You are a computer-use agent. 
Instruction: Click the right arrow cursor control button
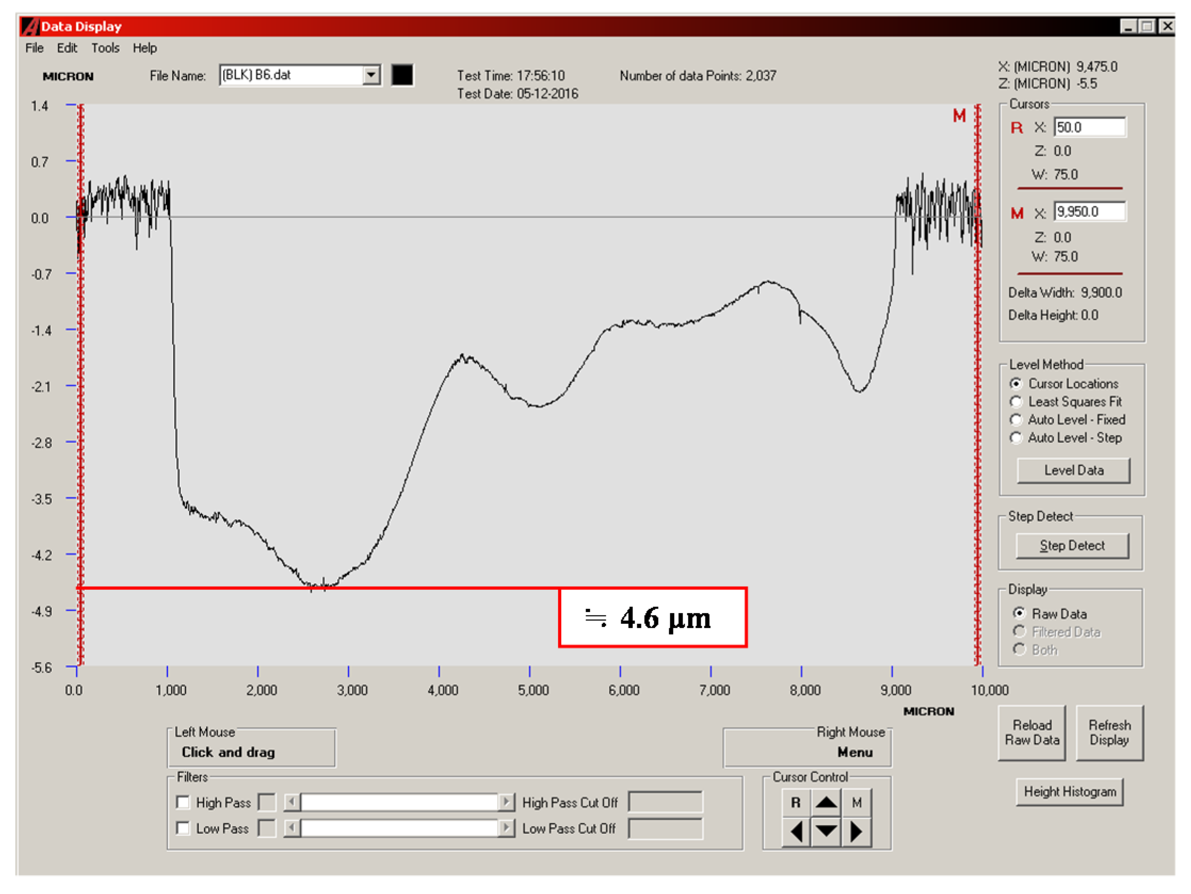[856, 832]
